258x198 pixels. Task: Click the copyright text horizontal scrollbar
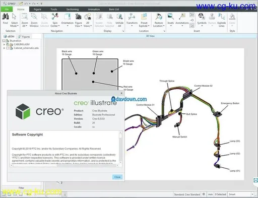64,165
